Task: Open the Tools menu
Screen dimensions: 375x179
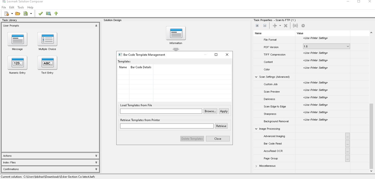Action: point(21,7)
